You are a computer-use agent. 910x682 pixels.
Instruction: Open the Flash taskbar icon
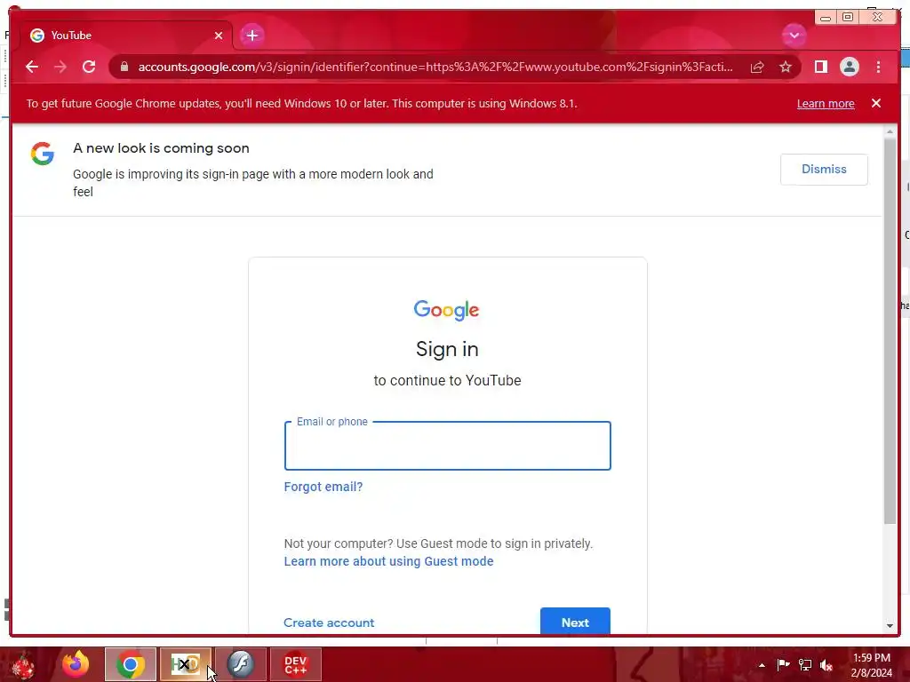(240, 664)
